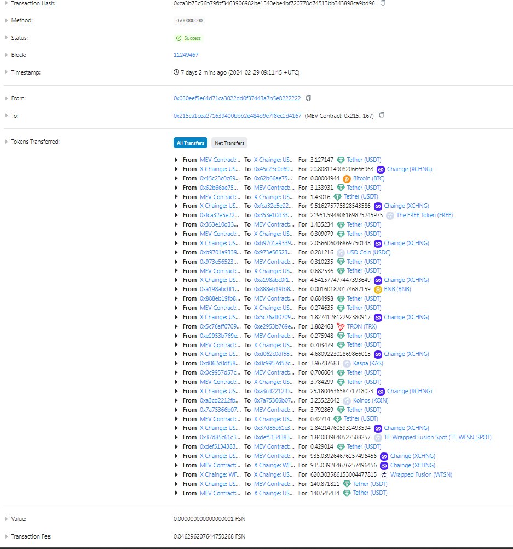
Task: Click the Kaspa token icon
Action: [x=347, y=364]
